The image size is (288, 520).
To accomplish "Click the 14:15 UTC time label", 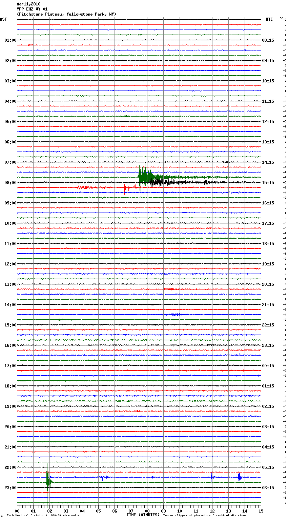I will (268, 162).
